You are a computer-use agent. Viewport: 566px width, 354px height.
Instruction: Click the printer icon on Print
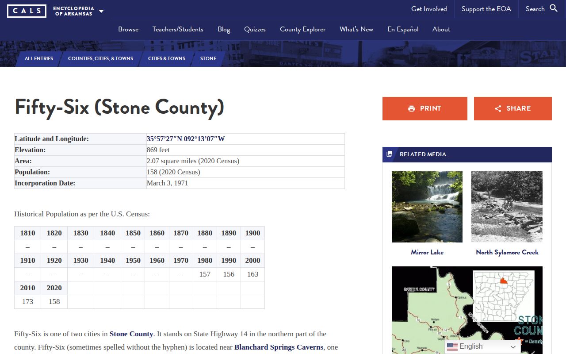coord(412,108)
